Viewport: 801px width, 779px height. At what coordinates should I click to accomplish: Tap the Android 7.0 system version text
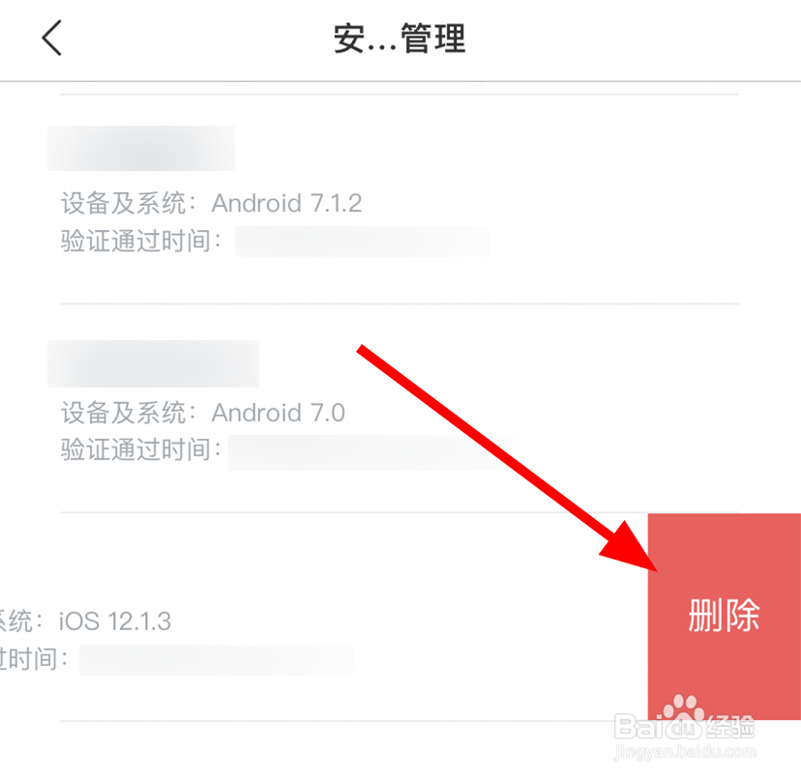tap(279, 413)
